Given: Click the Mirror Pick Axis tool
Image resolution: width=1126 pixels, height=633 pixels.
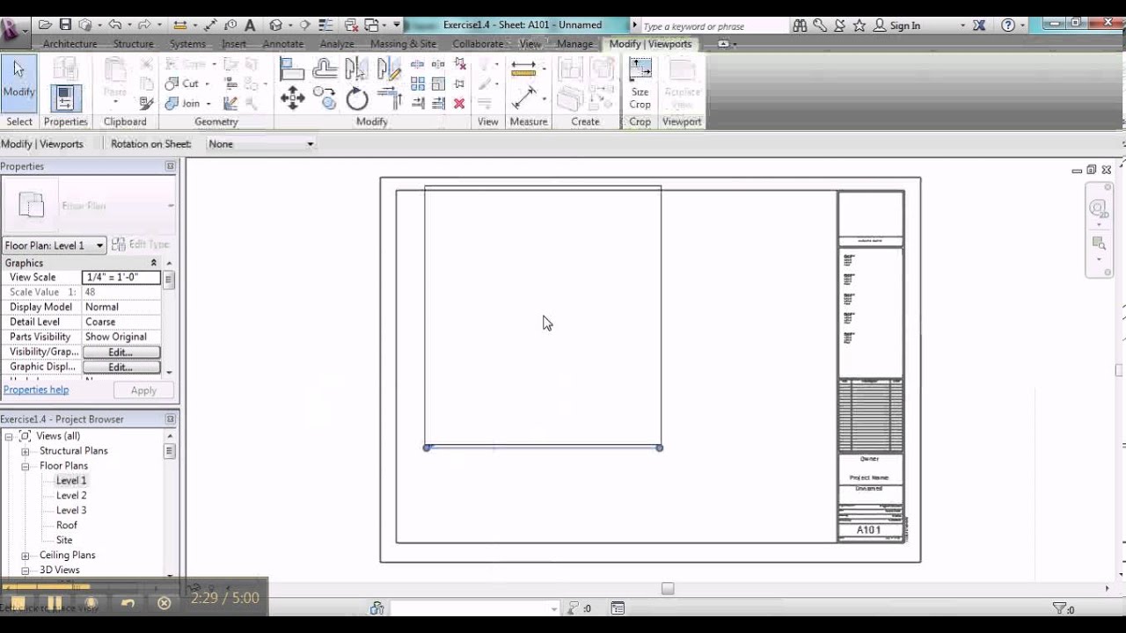Looking at the screenshot, I should [356, 69].
